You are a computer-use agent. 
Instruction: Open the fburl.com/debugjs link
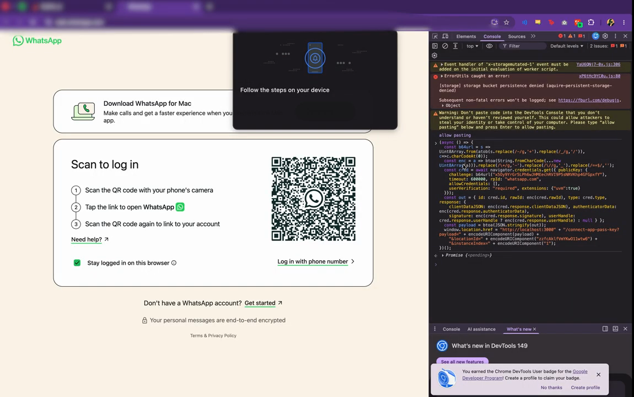pos(588,100)
